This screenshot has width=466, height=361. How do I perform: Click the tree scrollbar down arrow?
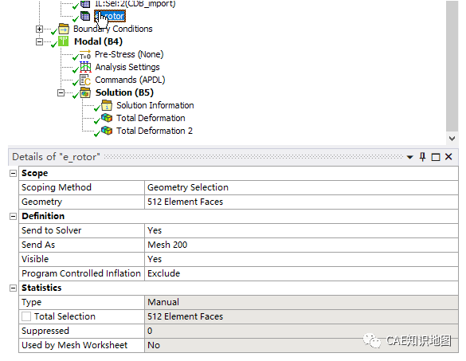[452, 139]
